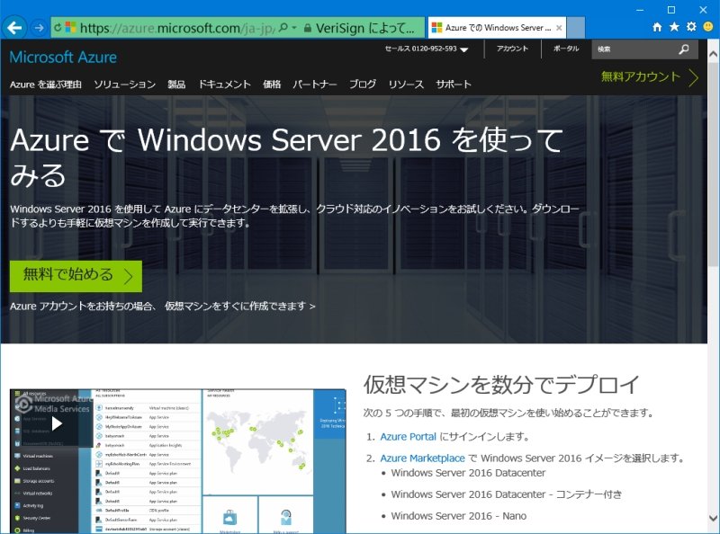Open the リソース menu
This screenshot has height=534, width=720.
tap(406, 85)
